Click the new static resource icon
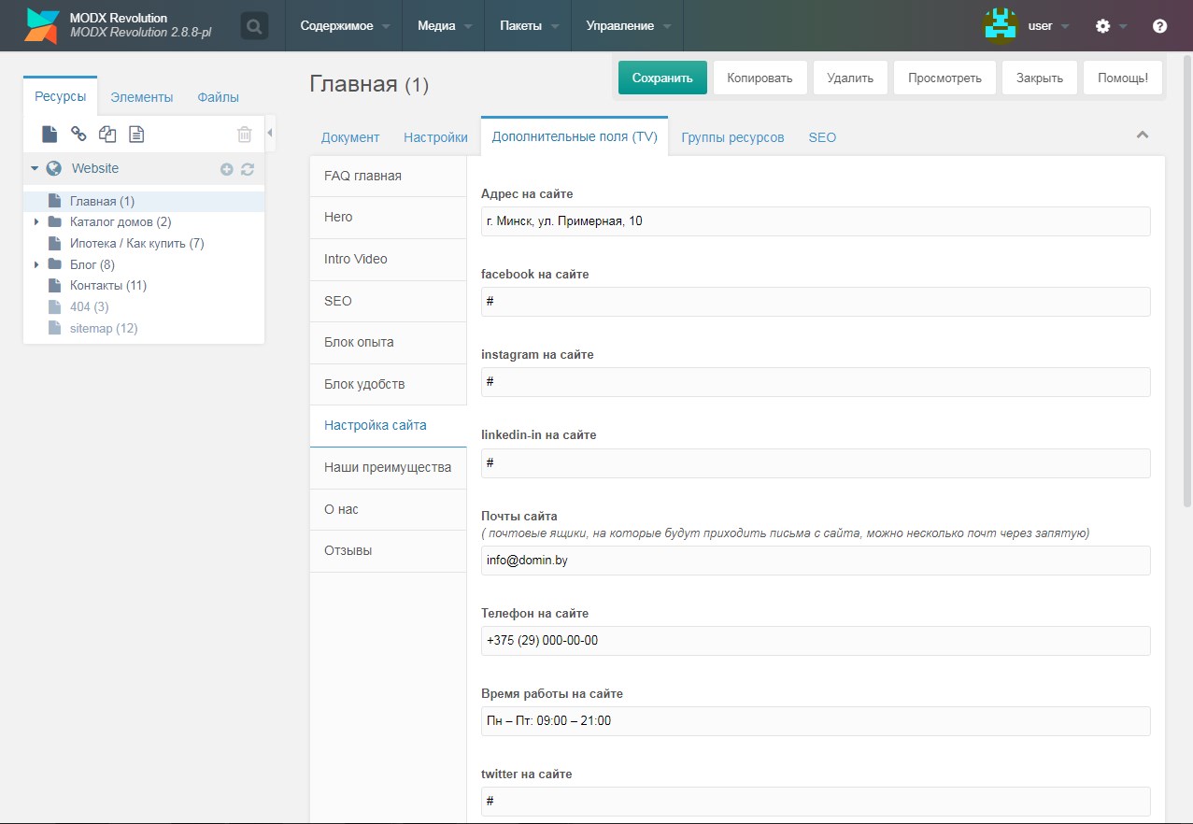1193x824 pixels. 136,135
